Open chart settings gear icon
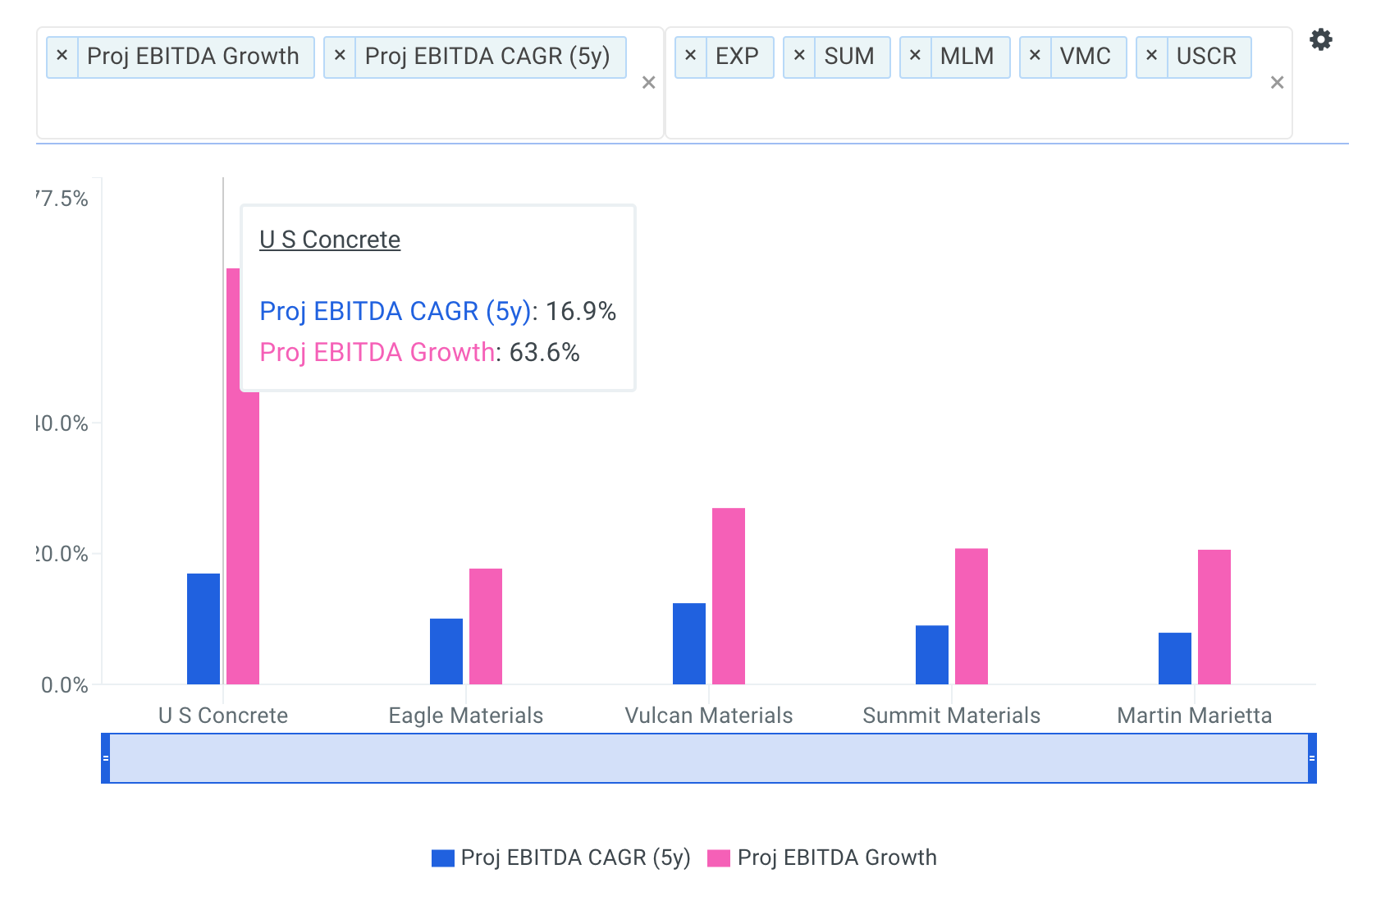This screenshot has height=901, width=1390. tap(1320, 39)
